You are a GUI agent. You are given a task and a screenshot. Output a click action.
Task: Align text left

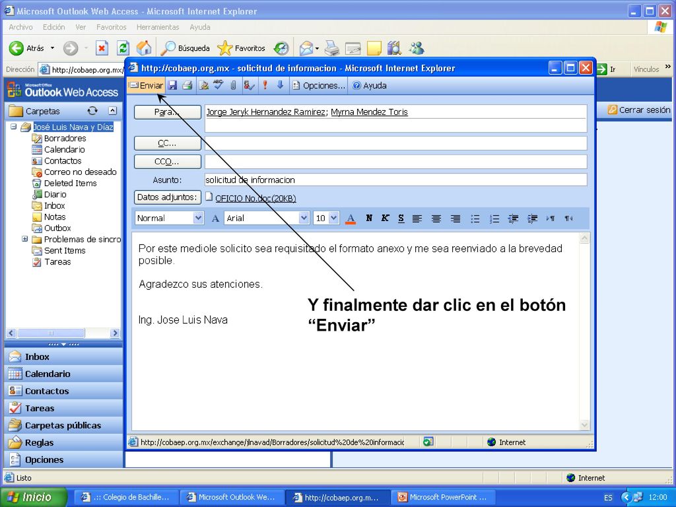417,219
